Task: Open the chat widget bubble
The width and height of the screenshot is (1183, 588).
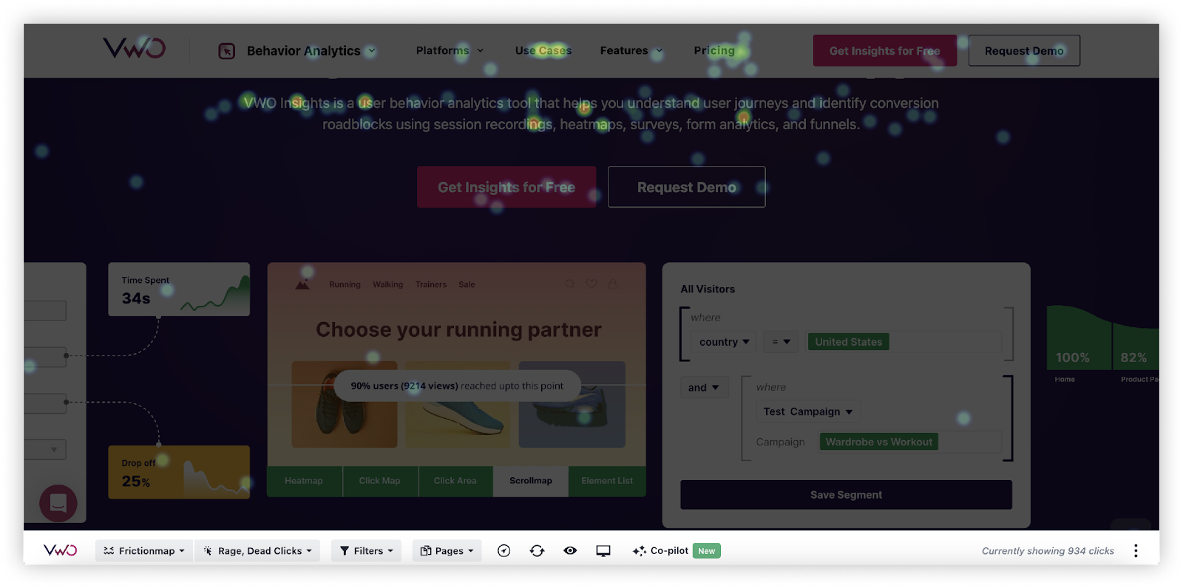Action: coord(58,503)
